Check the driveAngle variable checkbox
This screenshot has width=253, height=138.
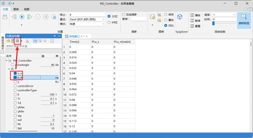coord(12,65)
